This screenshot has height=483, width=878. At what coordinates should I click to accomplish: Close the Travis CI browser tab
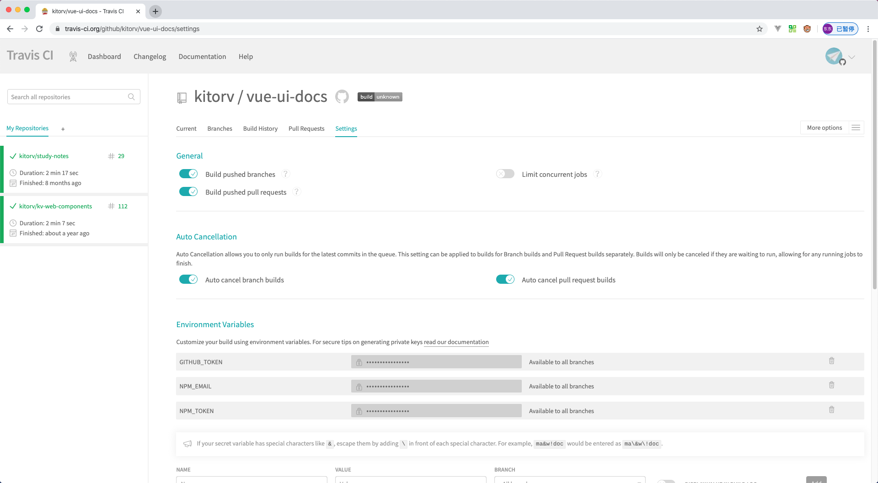click(138, 11)
